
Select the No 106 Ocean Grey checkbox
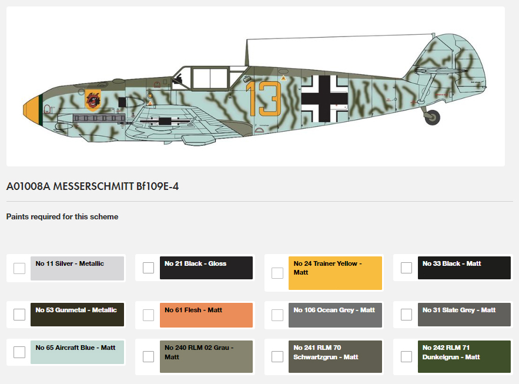coord(277,315)
